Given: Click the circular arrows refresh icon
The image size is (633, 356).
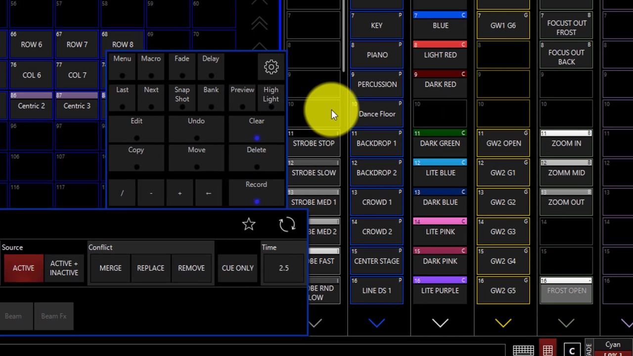Looking at the screenshot, I should coord(287,224).
